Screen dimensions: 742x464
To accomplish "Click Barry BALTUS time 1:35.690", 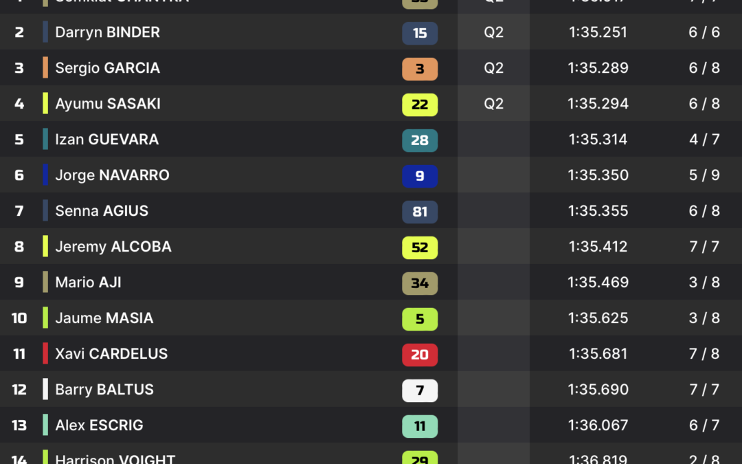I will pyautogui.click(x=598, y=389).
